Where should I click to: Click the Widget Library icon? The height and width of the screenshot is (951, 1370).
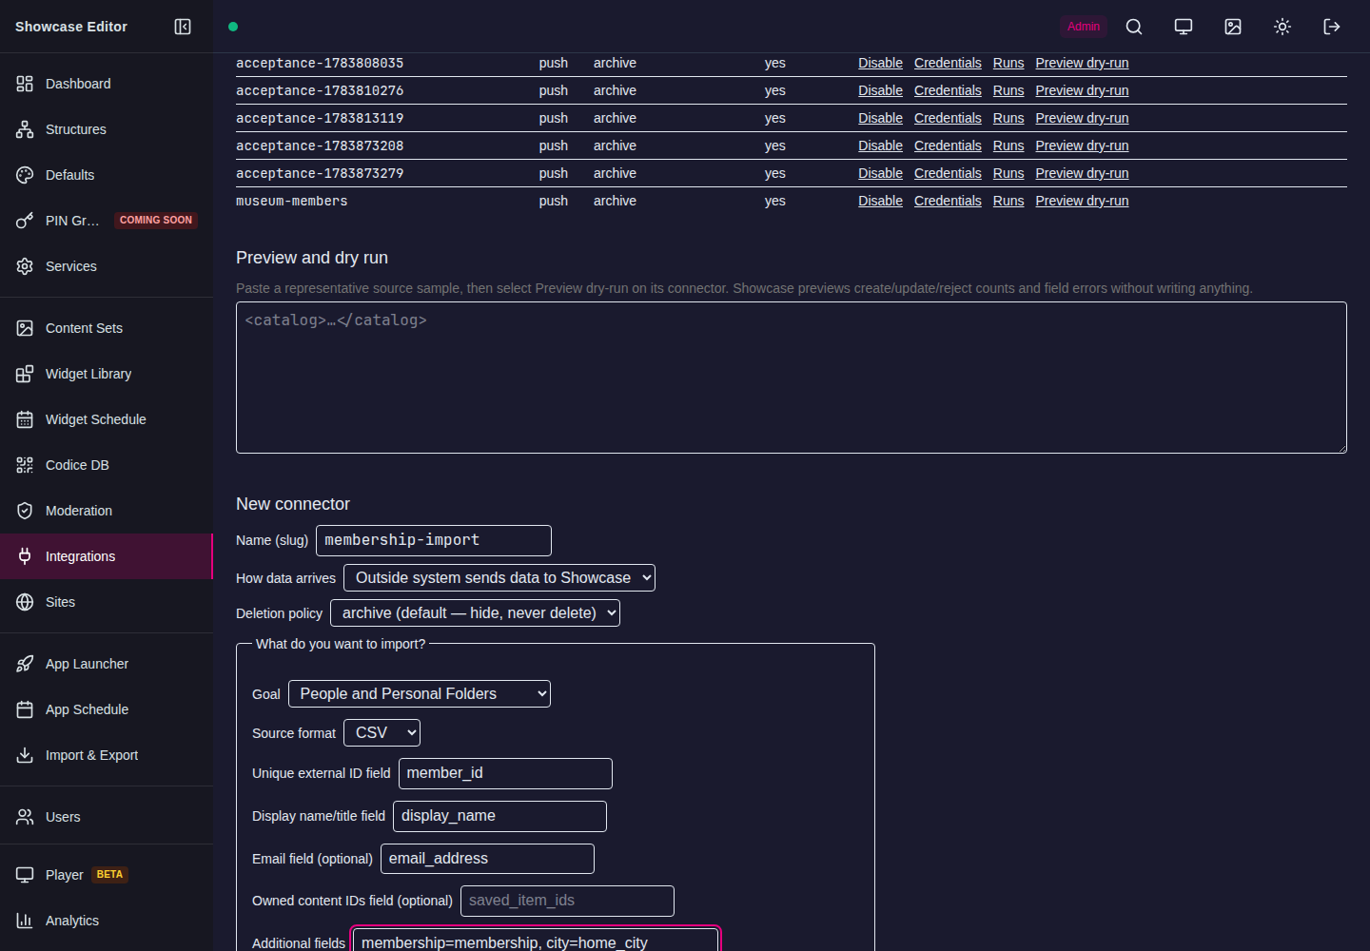point(25,374)
